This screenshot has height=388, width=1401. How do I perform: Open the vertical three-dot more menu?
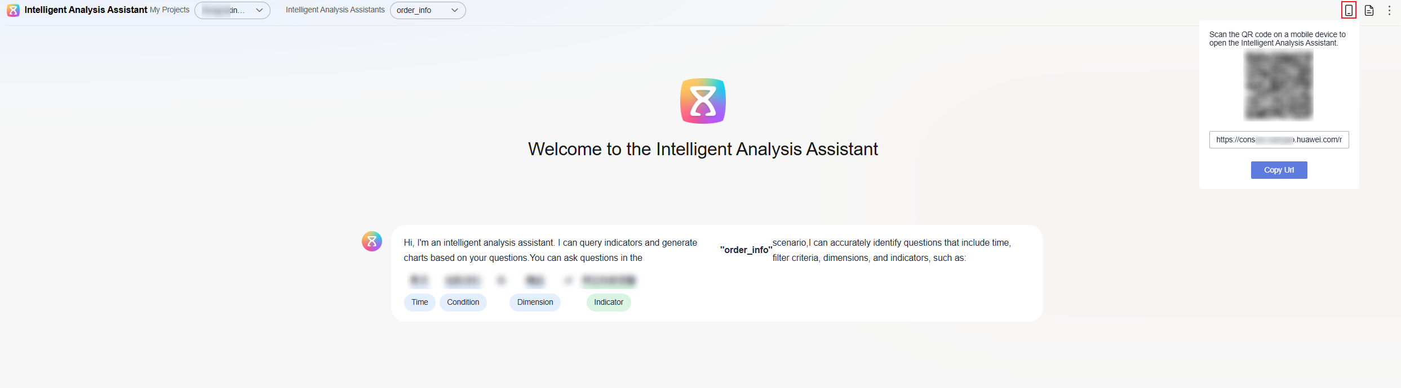(x=1389, y=10)
